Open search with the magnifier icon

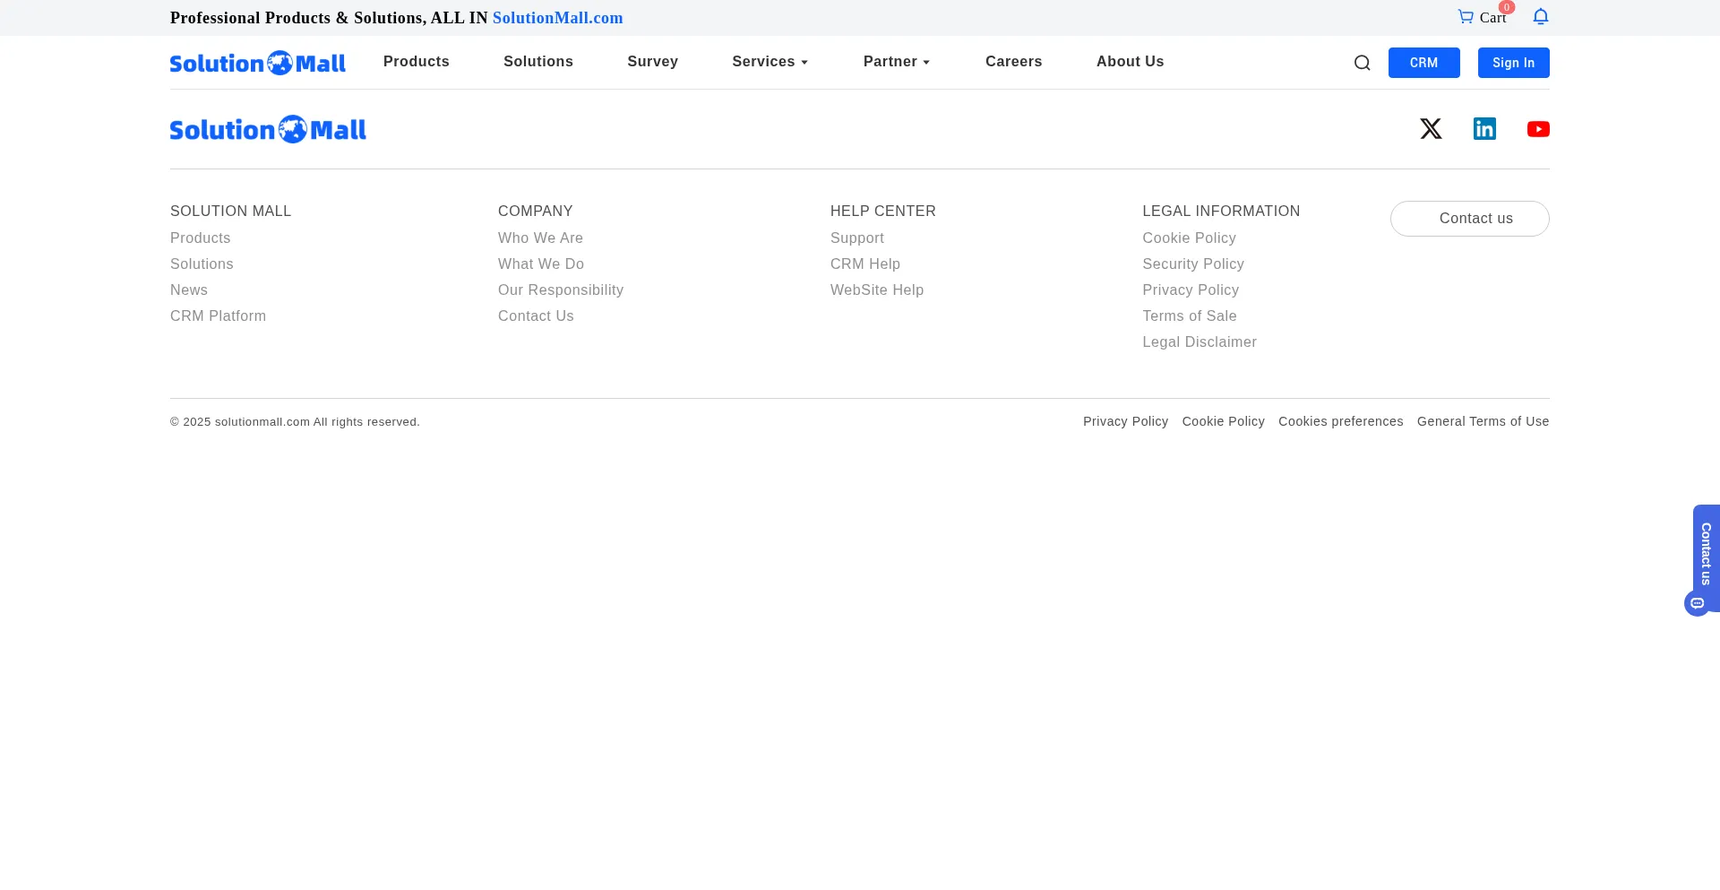coord(1362,63)
